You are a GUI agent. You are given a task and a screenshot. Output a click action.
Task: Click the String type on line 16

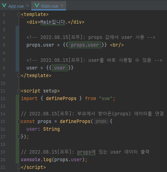click(51, 129)
